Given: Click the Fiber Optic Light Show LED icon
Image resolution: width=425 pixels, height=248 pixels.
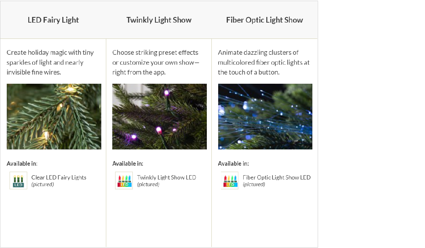Looking at the screenshot, I should pyautogui.click(x=229, y=181).
